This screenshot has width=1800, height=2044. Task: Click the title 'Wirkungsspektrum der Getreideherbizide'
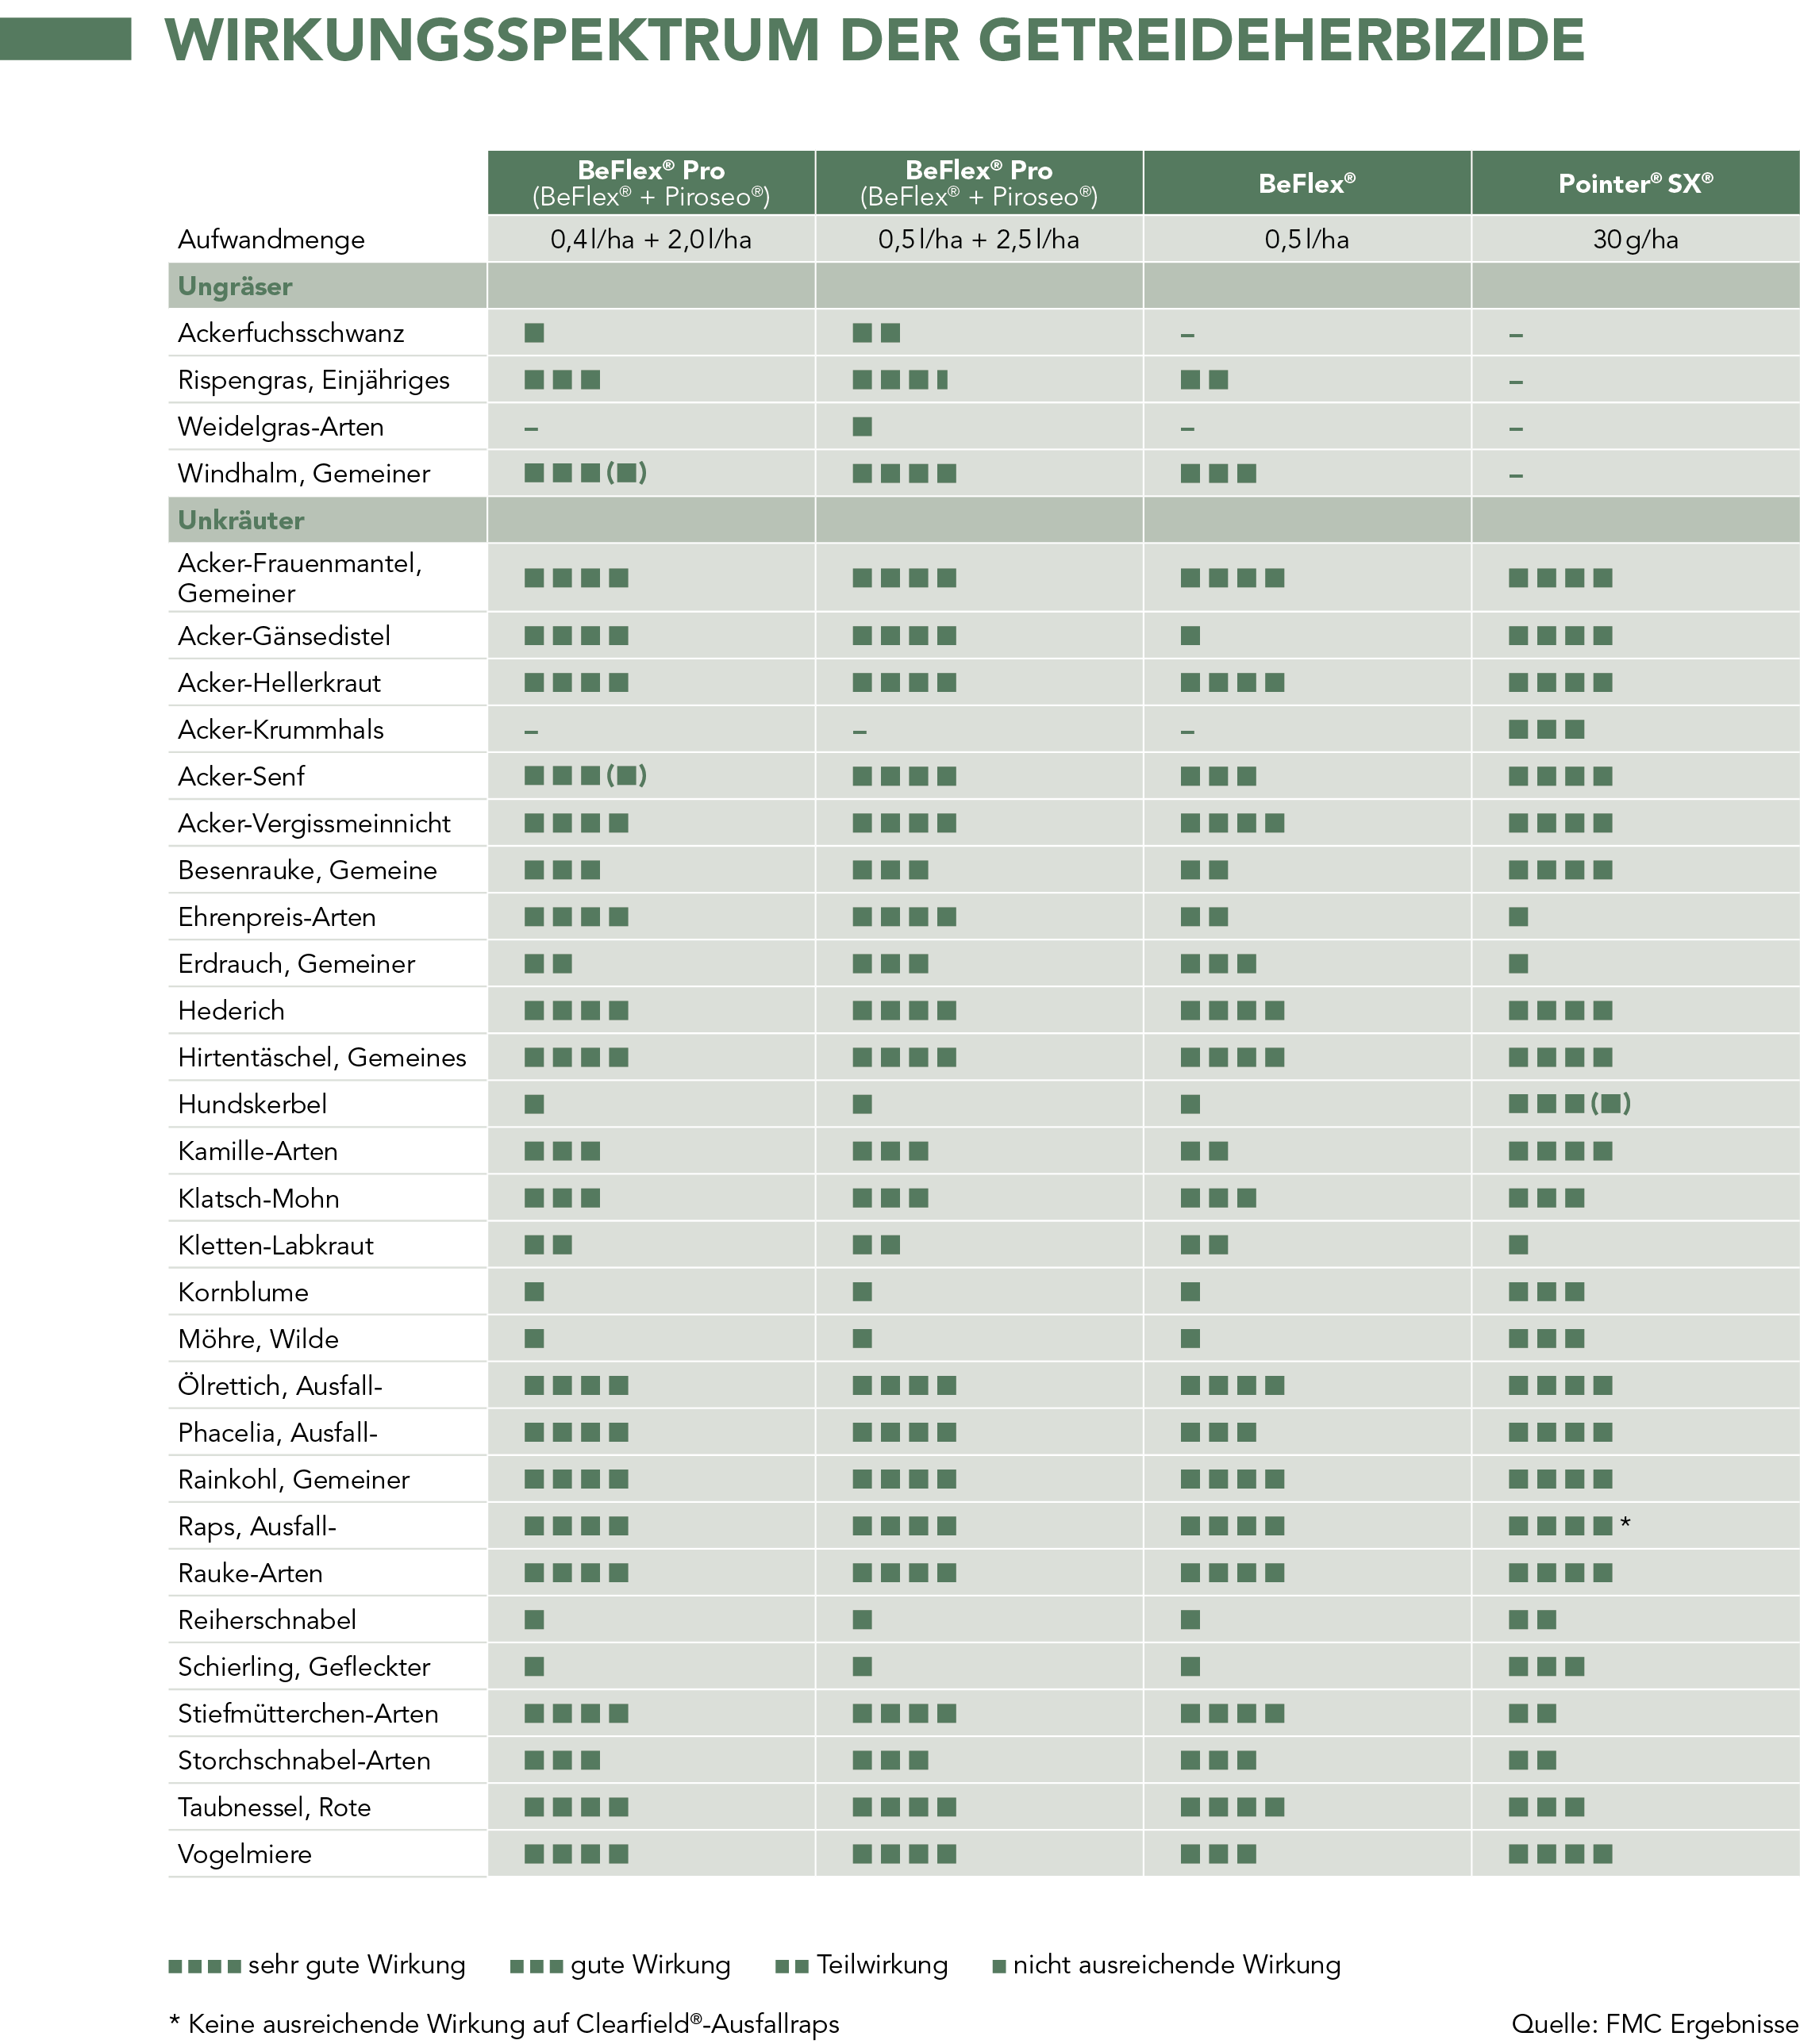click(x=875, y=40)
